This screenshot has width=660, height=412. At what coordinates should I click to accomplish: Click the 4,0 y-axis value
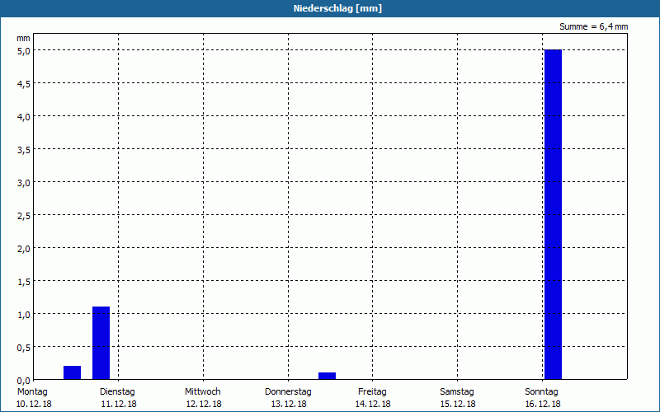click(x=24, y=117)
